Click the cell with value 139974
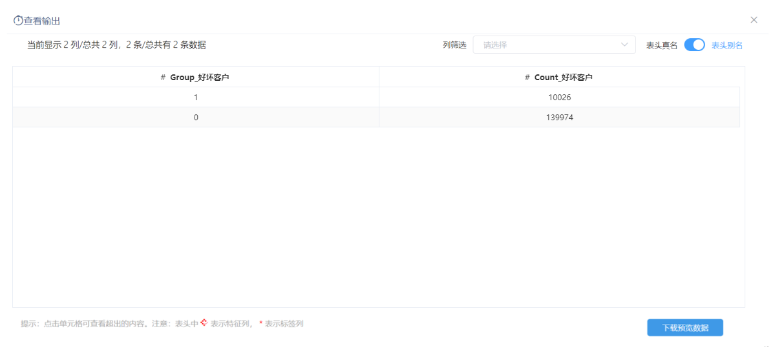Viewport: 775px width, 353px height. pos(560,118)
